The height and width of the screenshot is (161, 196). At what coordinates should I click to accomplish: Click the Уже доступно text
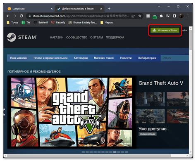tap(153, 129)
